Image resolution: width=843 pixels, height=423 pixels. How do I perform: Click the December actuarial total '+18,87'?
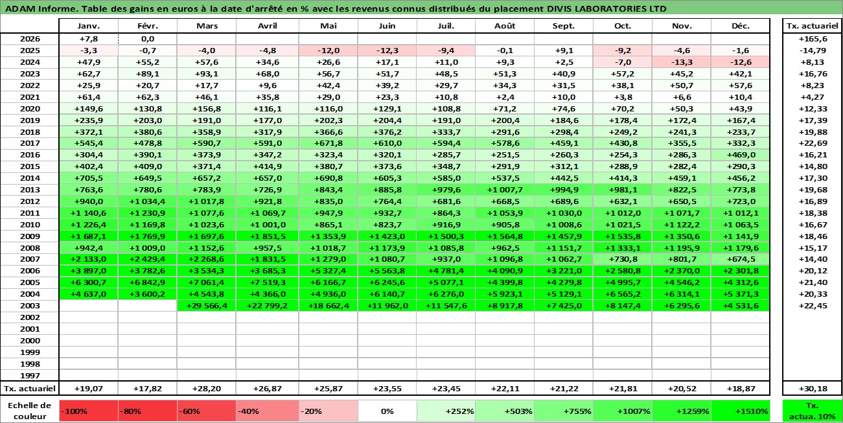[x=741, y=389]
